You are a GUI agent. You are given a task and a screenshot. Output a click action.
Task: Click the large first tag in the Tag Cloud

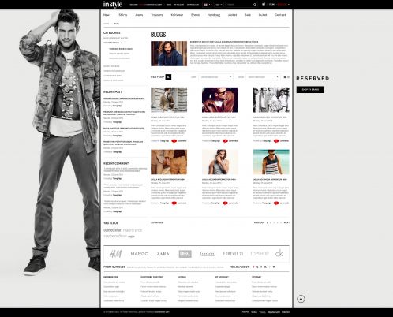click(x=112, y=230)
